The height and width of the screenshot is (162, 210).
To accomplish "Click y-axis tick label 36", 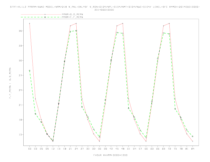I will pyautogui.click(x=20, y=31).
